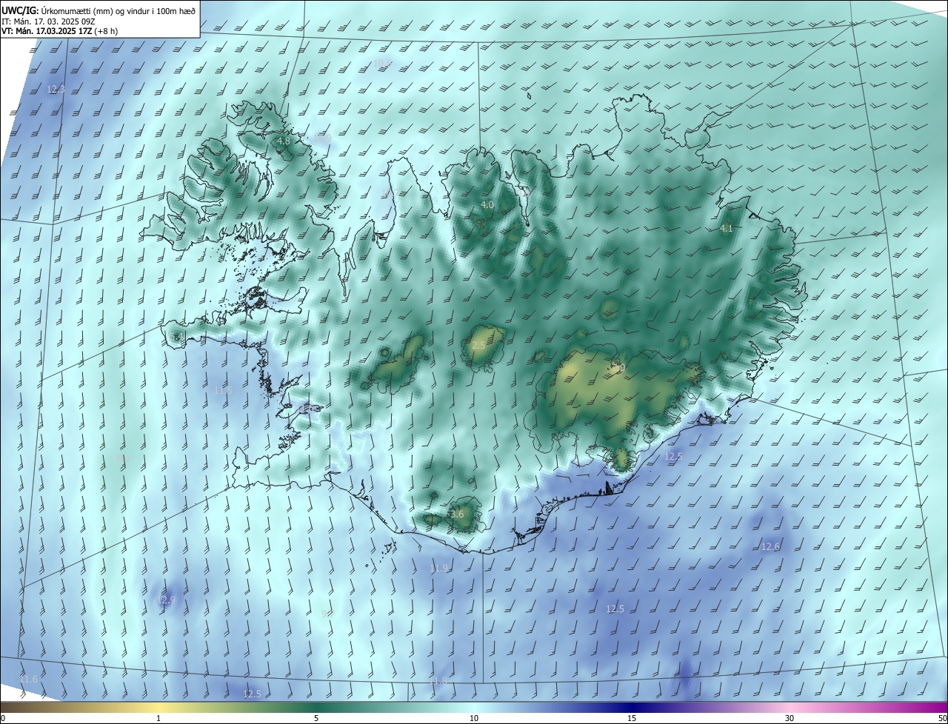The image size is (948, 724).
Task: Click the 4.0 value label on the map
Action: click(487, 204)
